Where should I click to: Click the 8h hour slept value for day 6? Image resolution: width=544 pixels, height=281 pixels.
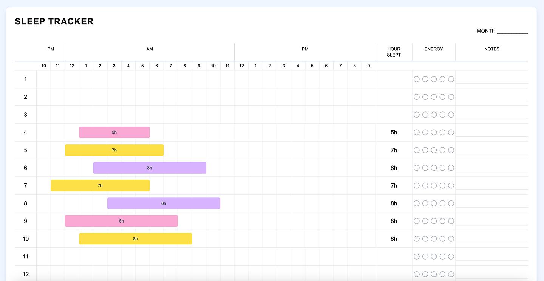(394, 168)
